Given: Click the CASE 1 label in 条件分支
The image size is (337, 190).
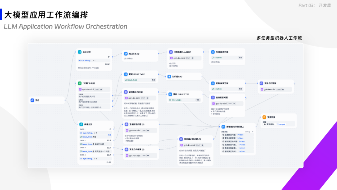Looking at the screenshot, I should coord(82,129).
